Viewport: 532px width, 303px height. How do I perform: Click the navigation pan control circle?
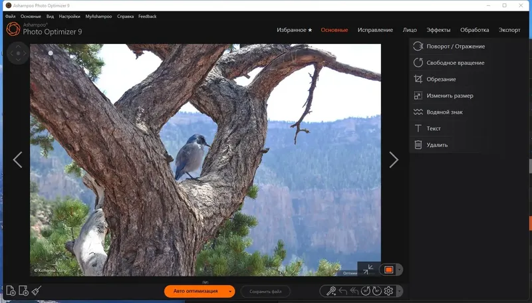(18, 53)
